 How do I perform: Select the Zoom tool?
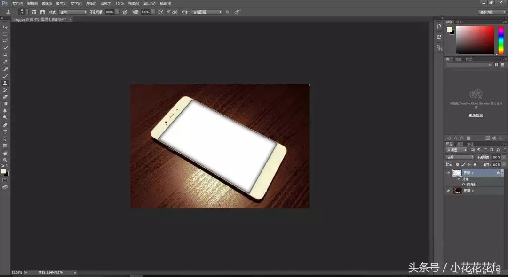[5, 161]
